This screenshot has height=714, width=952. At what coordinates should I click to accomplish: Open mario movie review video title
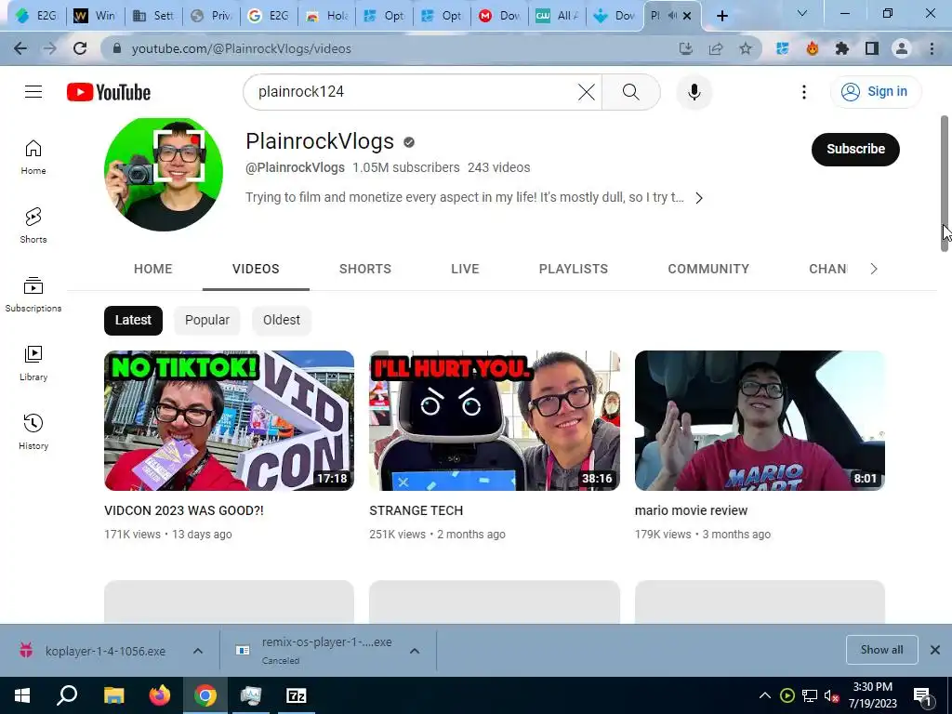coord(691,510)
